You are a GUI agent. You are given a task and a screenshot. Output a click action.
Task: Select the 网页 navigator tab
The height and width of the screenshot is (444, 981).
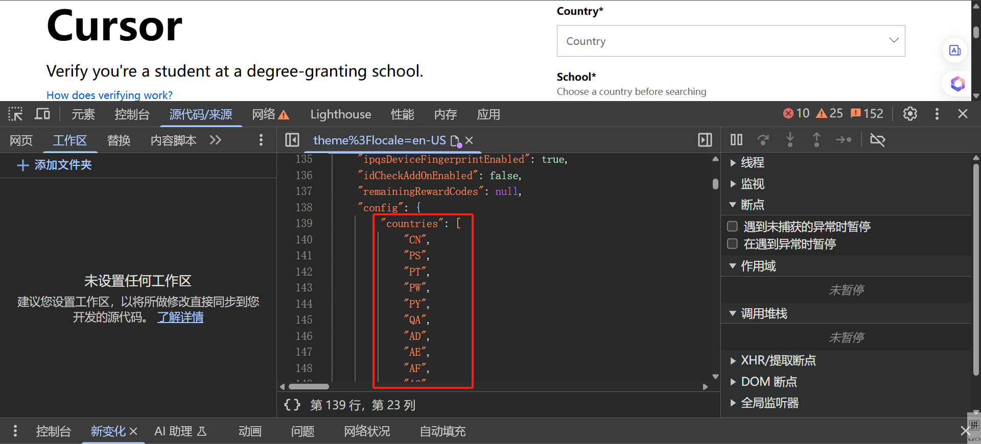click(x=21, y=140)
